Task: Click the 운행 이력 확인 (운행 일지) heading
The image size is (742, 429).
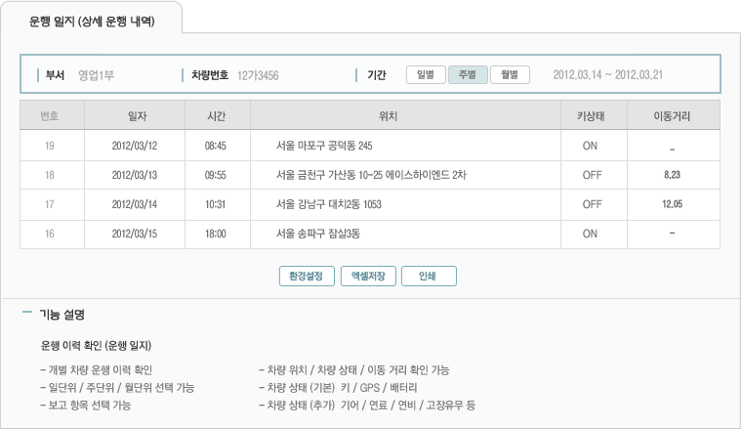Action: 96,346
